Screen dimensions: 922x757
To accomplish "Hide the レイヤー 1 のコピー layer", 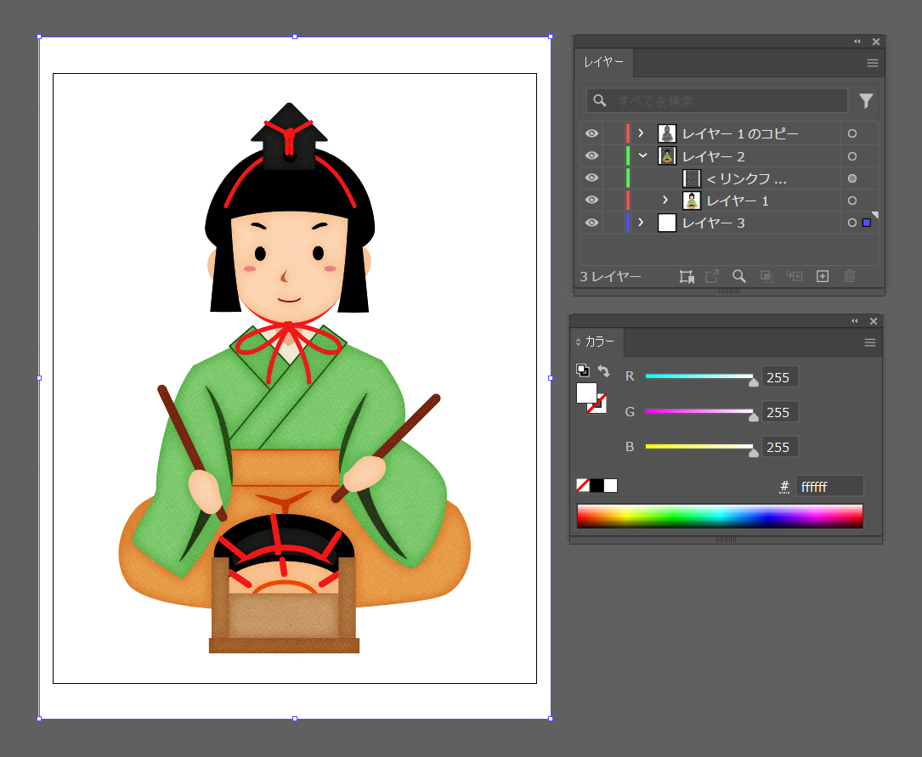I will [591, 133].
